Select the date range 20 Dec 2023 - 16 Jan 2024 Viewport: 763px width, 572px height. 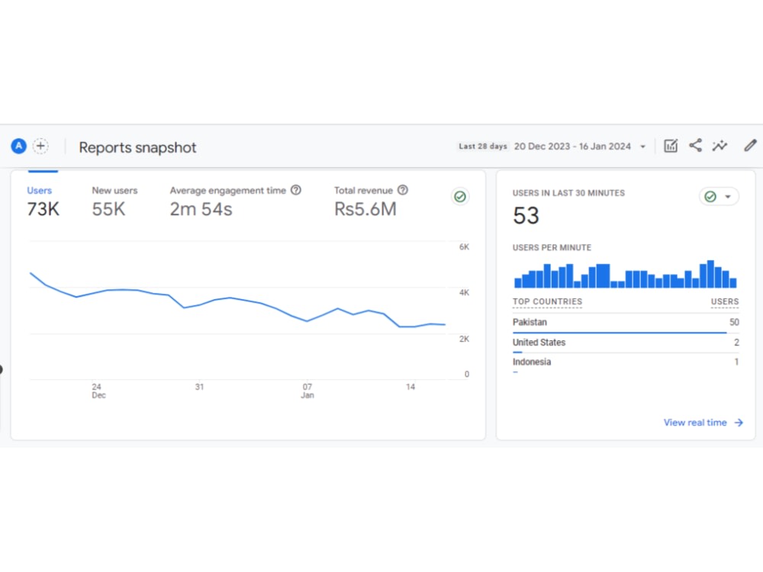(x=572, y=146)
